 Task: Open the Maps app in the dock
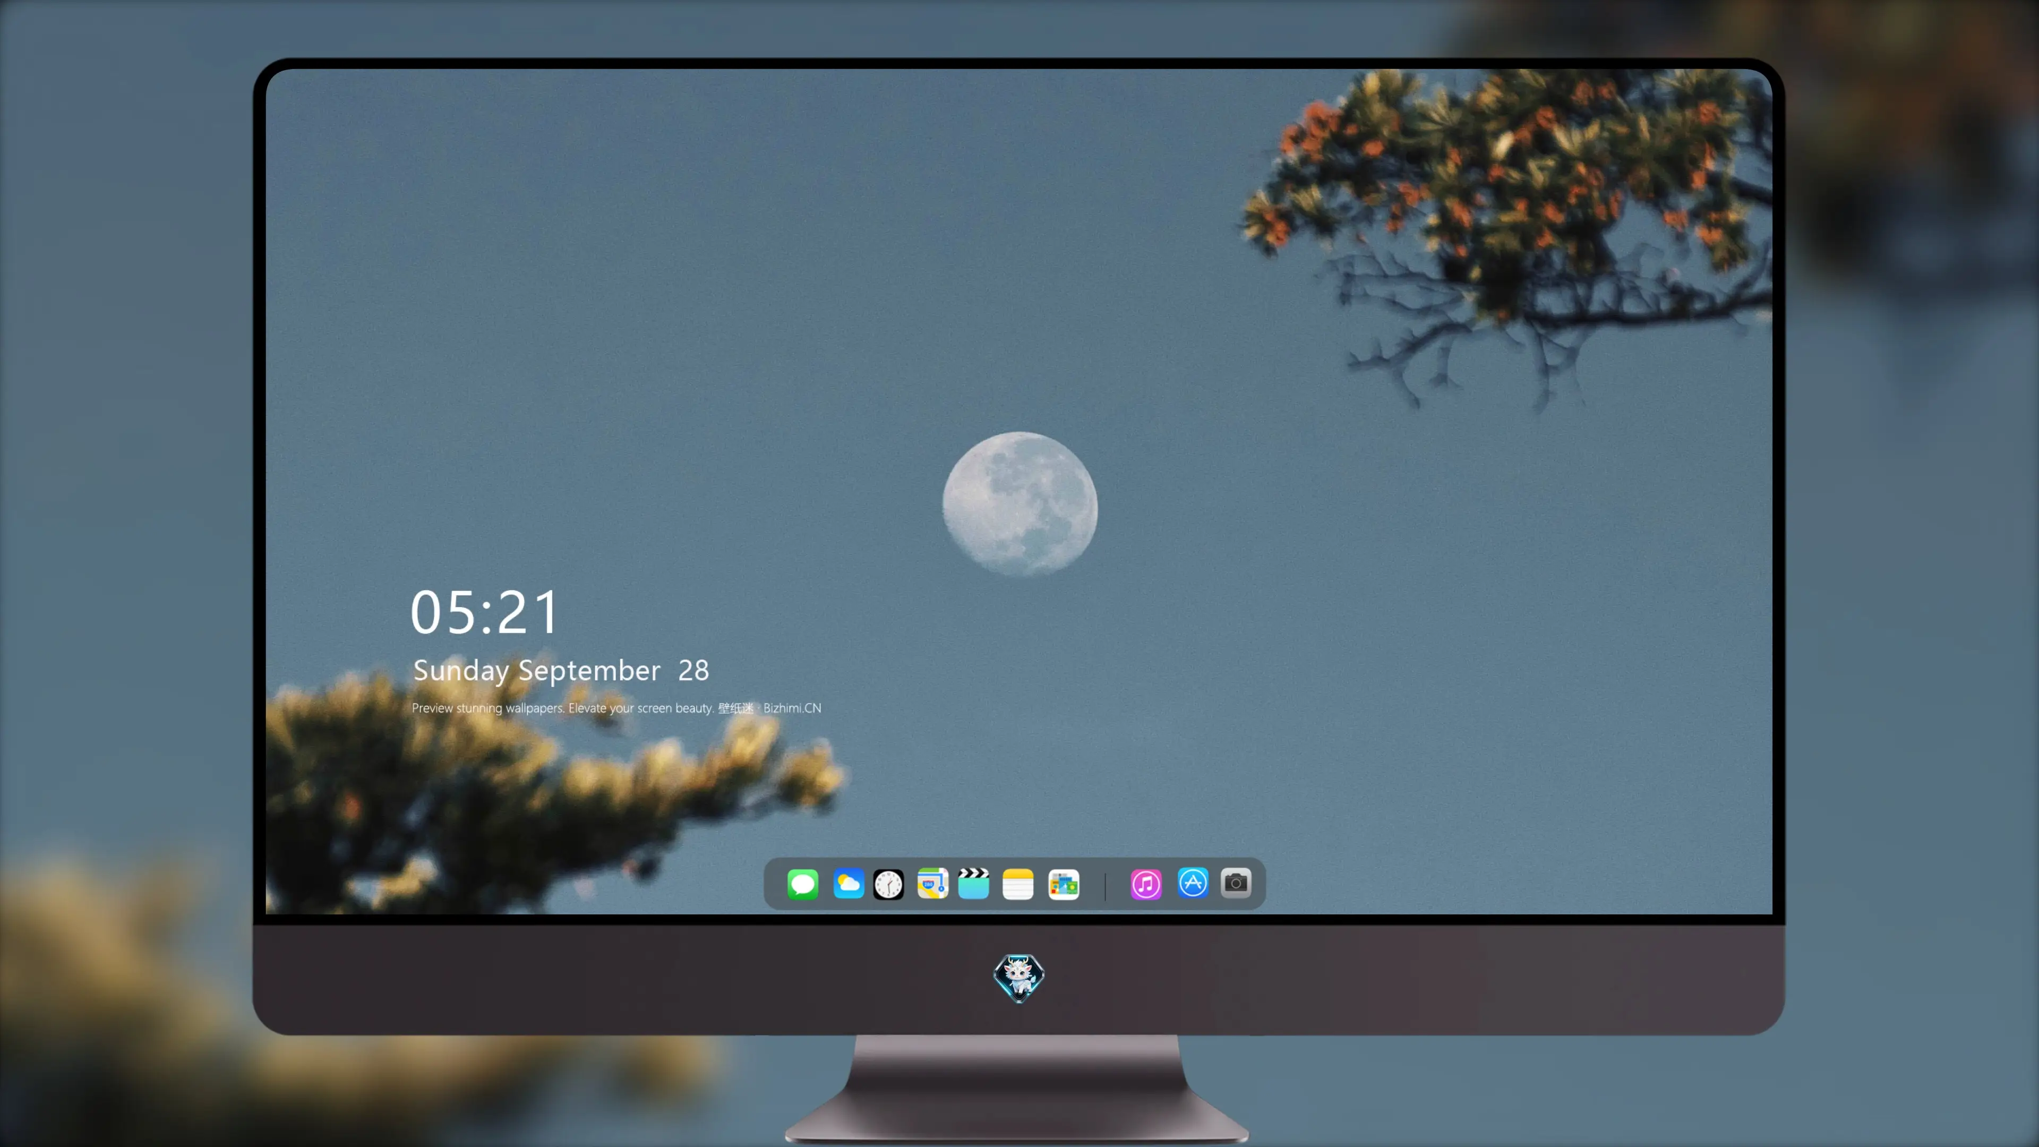click(x=932, y=884)
